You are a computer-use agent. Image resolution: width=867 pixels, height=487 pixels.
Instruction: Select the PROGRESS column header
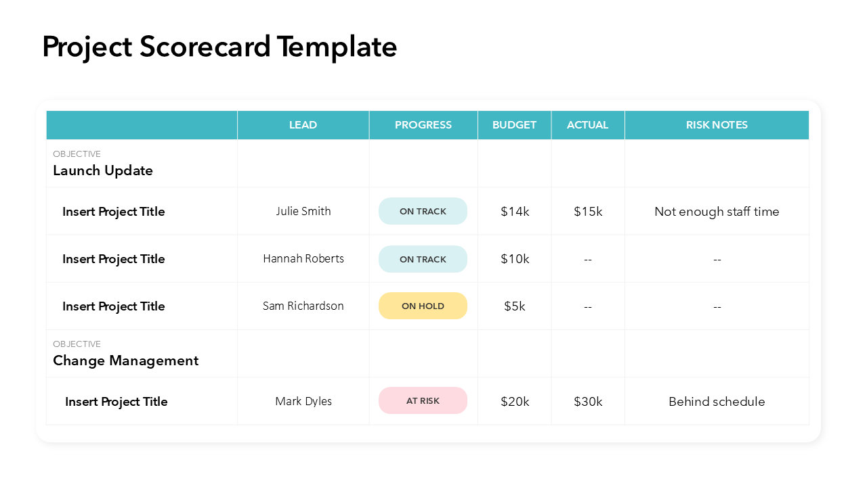tap(423, 125)
